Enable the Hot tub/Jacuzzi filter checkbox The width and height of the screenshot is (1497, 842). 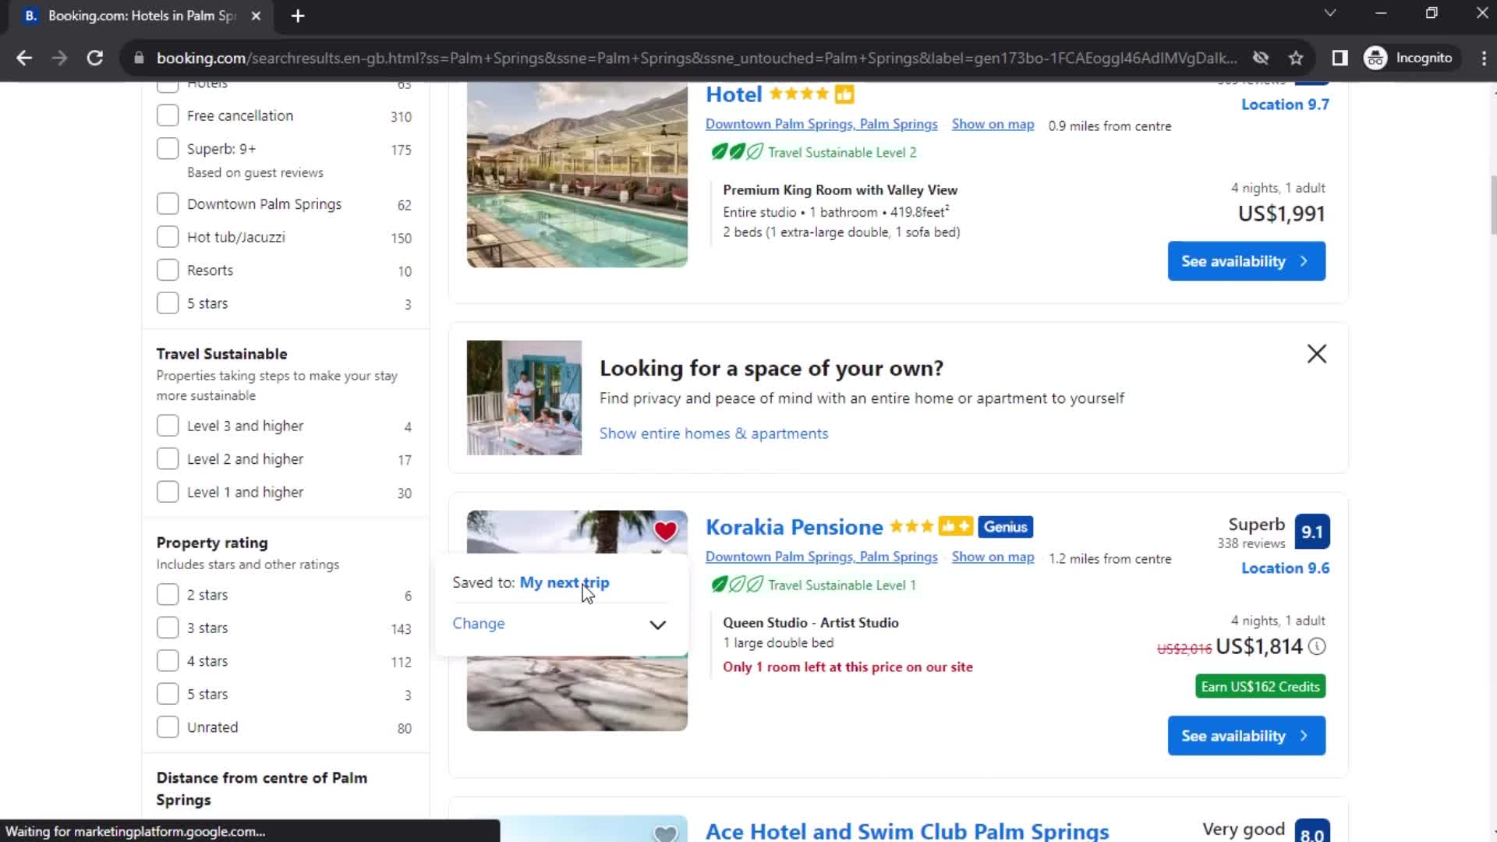[168, 238]
